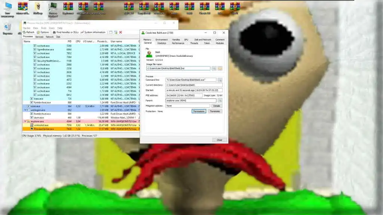Click Find handles or DLLs in toolbar
Screen dimensions: 383x215
(65, 32)
